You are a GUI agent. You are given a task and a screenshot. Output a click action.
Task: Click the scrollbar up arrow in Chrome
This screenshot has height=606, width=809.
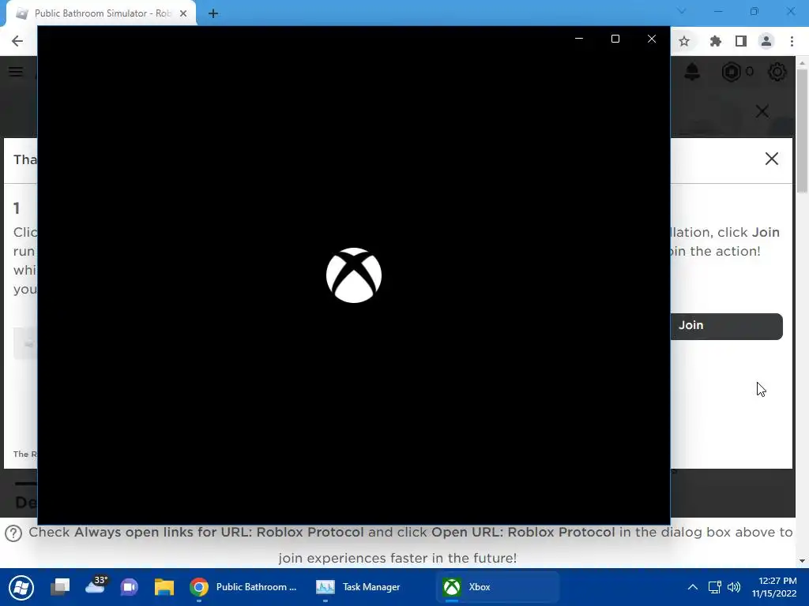tap(802, 62)
